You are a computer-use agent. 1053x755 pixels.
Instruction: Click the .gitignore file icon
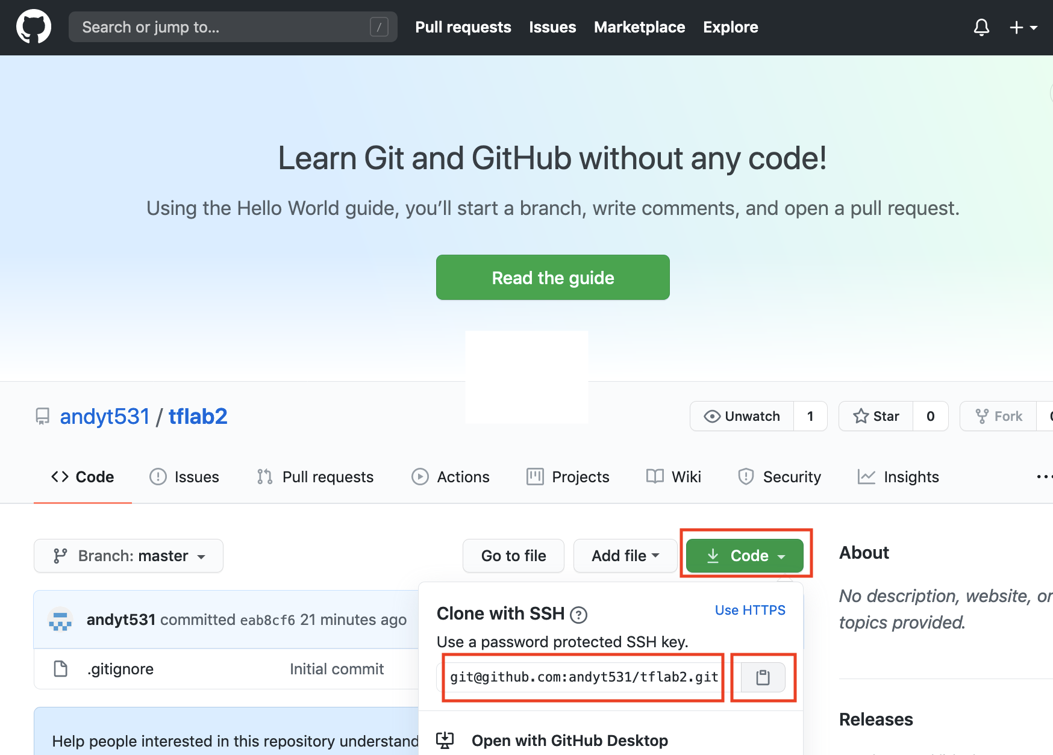coord(61,669)
